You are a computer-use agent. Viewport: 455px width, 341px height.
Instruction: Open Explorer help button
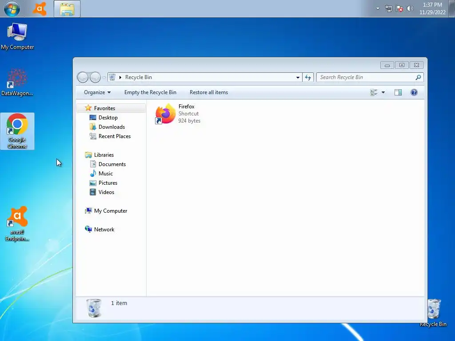pyautogui.click(x=414, y=92)
